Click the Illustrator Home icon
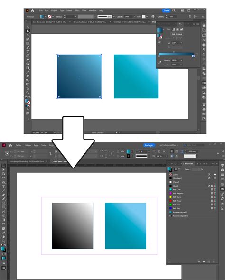Image resolution: width=225 pixels, height=280 pixels. pyautogui.click(x=32, y=11)
